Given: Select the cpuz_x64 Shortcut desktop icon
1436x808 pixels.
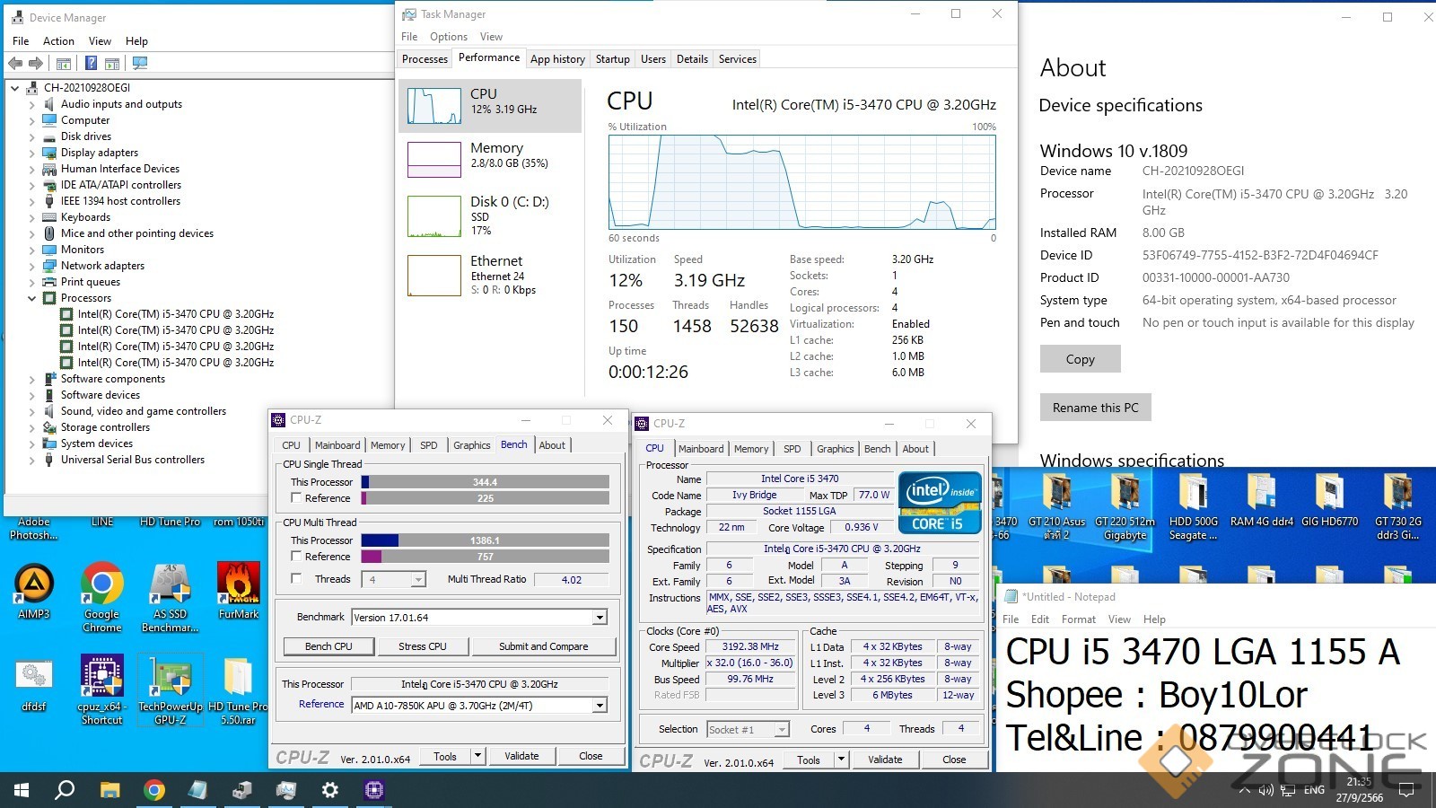Looking at the screenshot, I should (x=102, y=690).
